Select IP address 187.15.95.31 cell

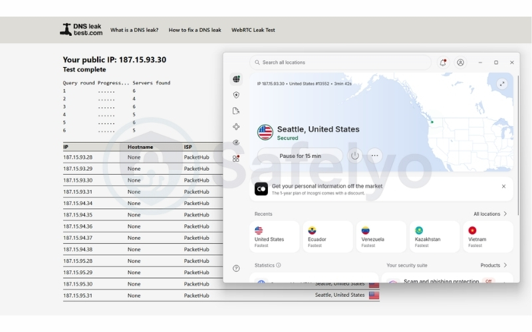pyautogui.click(x=78, y=295)
